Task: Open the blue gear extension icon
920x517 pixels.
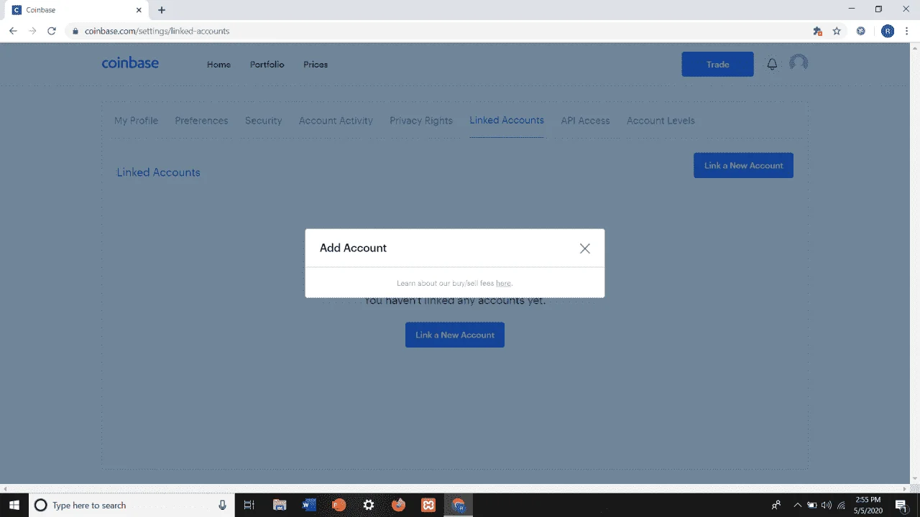Action: coord(860,31)
